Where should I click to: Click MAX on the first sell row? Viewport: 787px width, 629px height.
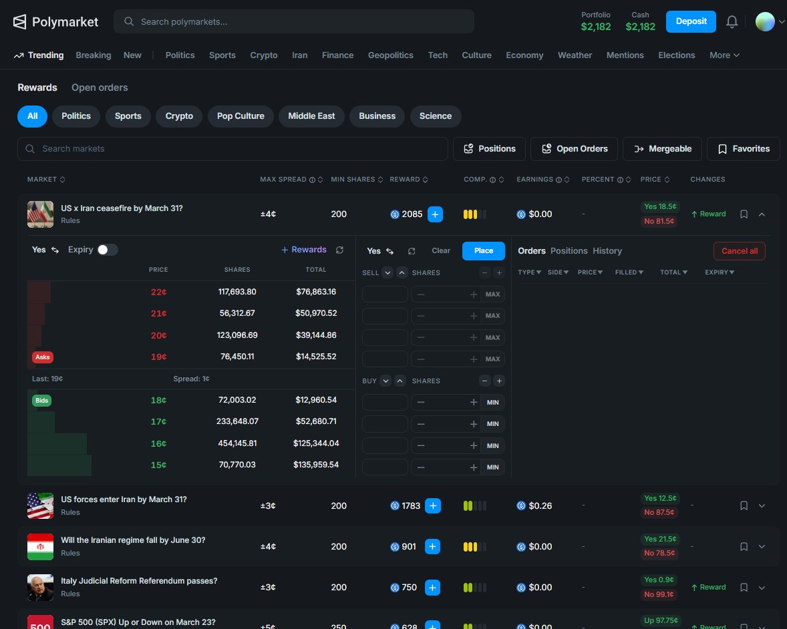pos(492,294)
